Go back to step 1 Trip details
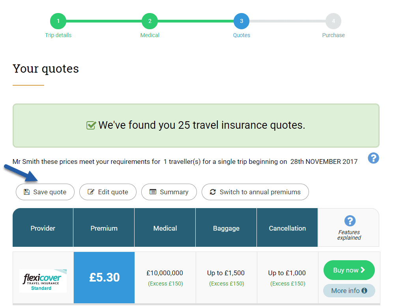Image resolution: width=393 pixels, height=308 pixels. (58, 21)
